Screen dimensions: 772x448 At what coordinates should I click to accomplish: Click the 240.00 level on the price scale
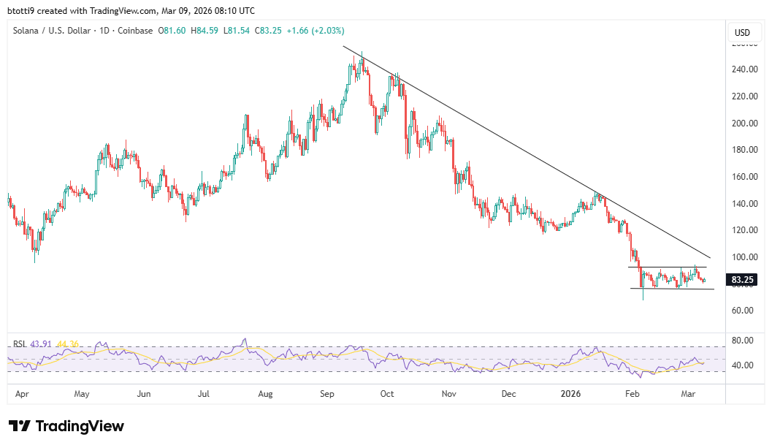pyautogui.click(x=744, y=70)
